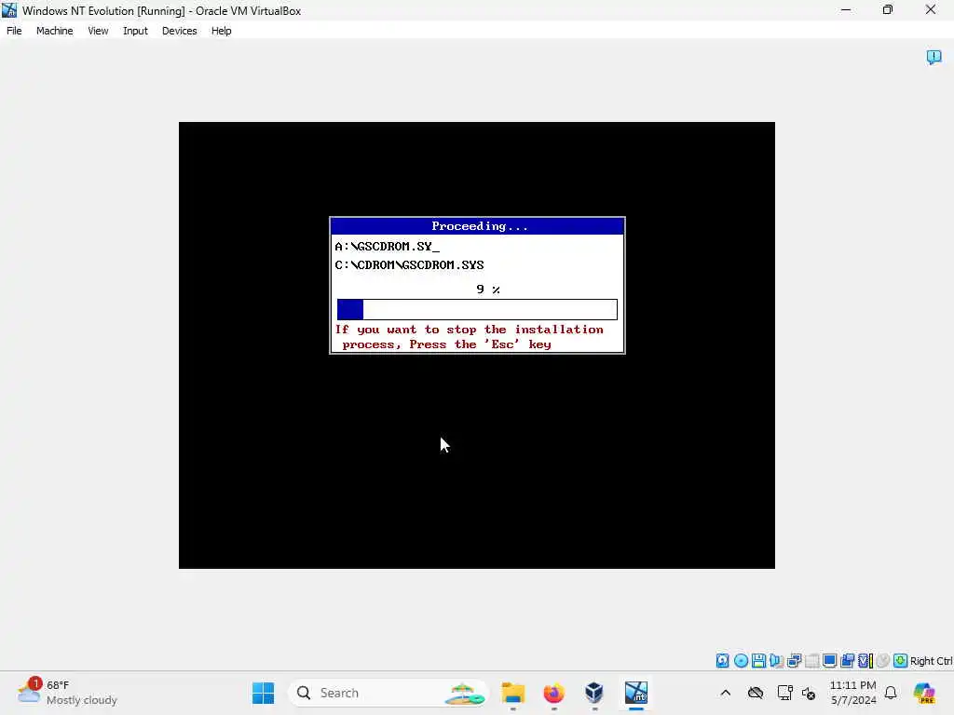Show hidden system tray icons
This screenshot has height=715, width=954.
725,693
